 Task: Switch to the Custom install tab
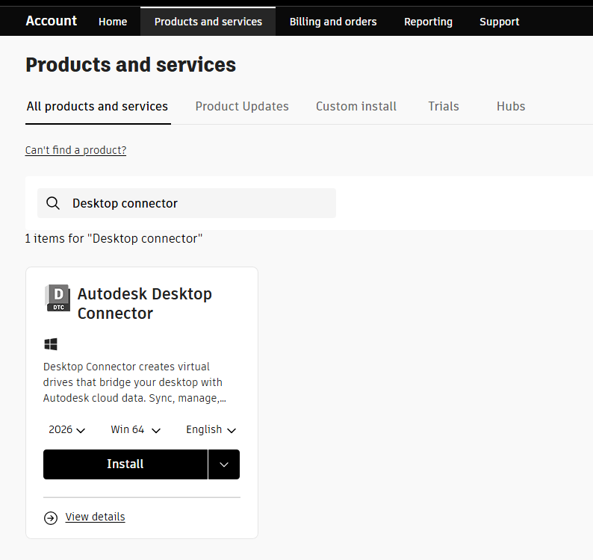pos(356,106)
